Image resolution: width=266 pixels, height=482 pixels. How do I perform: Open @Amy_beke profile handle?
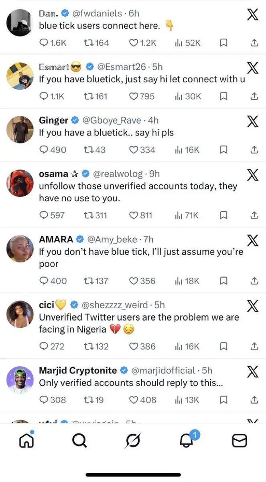tap(114, 239)
